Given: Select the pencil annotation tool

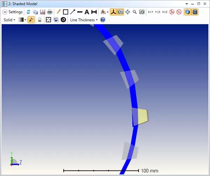Looking at the screenshot, I should (x=58, y=12).
